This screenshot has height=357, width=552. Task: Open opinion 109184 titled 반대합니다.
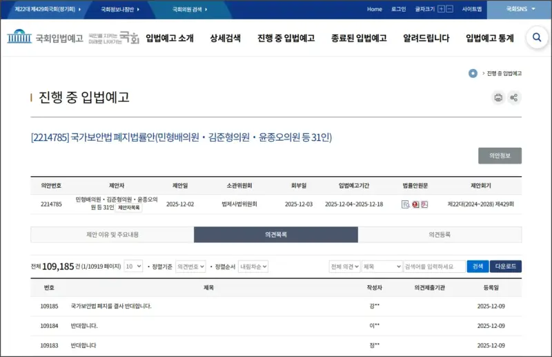(x=84, y=326)
